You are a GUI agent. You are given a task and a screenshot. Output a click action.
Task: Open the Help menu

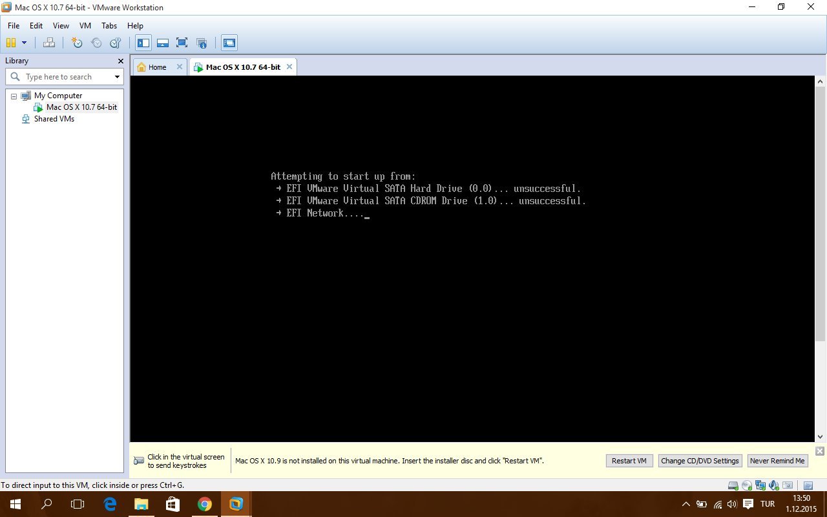click(135, 26)
